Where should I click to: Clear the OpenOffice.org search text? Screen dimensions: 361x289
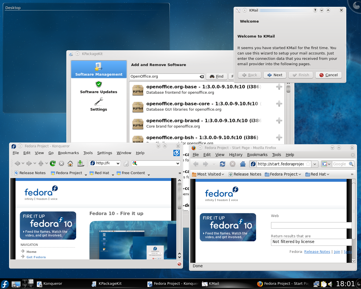[202, 76]
